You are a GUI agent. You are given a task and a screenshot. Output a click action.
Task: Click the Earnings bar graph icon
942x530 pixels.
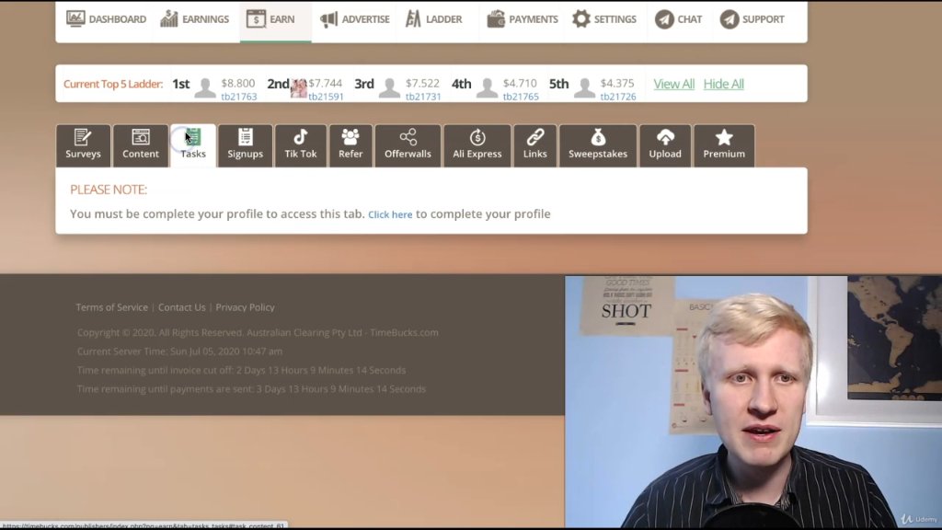(169, 18)
